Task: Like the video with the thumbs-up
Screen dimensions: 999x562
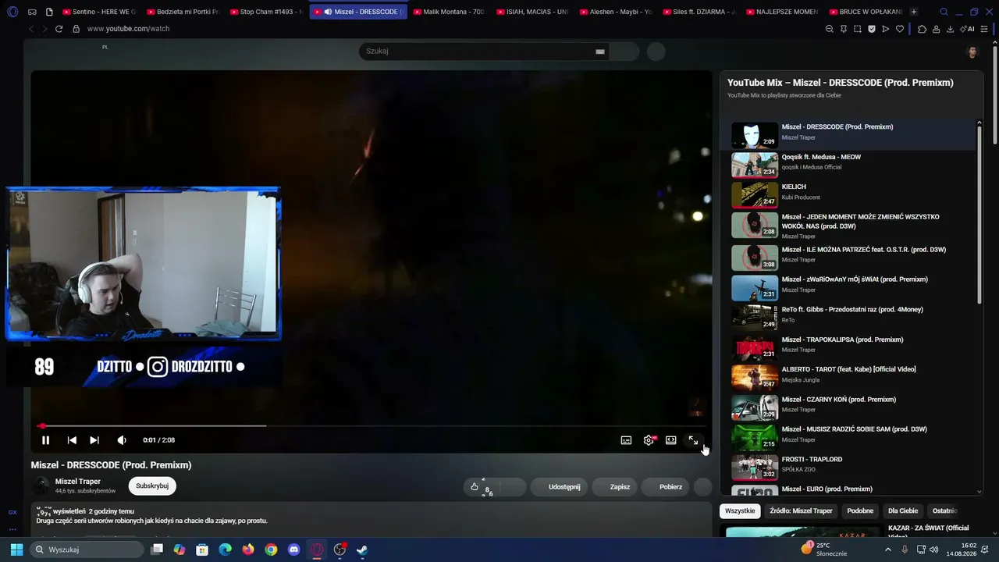Action: pos(475,486)
